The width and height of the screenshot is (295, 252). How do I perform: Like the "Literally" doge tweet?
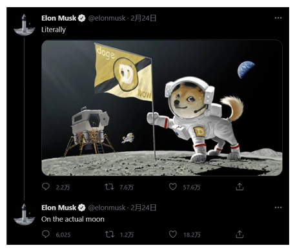tap(173, 187)
